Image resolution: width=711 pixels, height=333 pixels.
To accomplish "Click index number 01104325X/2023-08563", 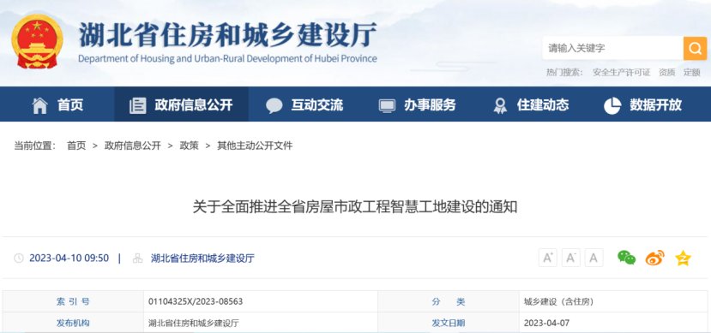I will coord(196,302).
